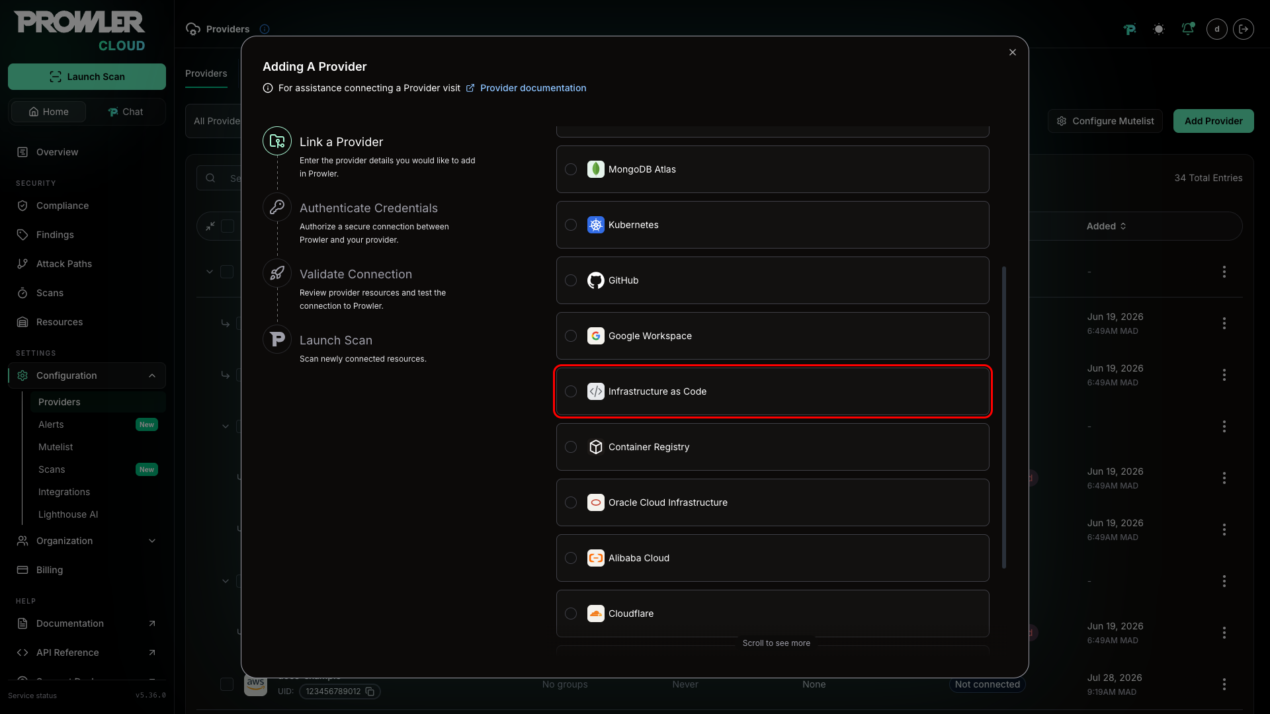Viewport: 1270px width, 714px height.
Task: Click the sign out icon
Action: click(1244, 29)
